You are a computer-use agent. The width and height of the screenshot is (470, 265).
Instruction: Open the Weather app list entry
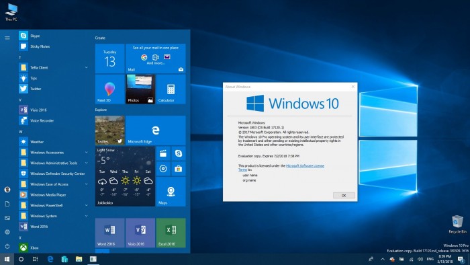point(54,142)
